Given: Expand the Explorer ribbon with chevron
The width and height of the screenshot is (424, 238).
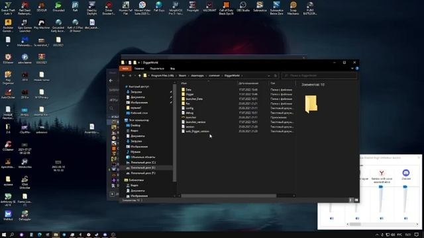Looking at the screenshot, I should [x=352, y=69].
